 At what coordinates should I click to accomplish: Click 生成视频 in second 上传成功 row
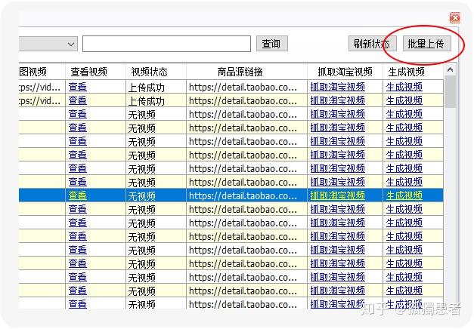404,100
